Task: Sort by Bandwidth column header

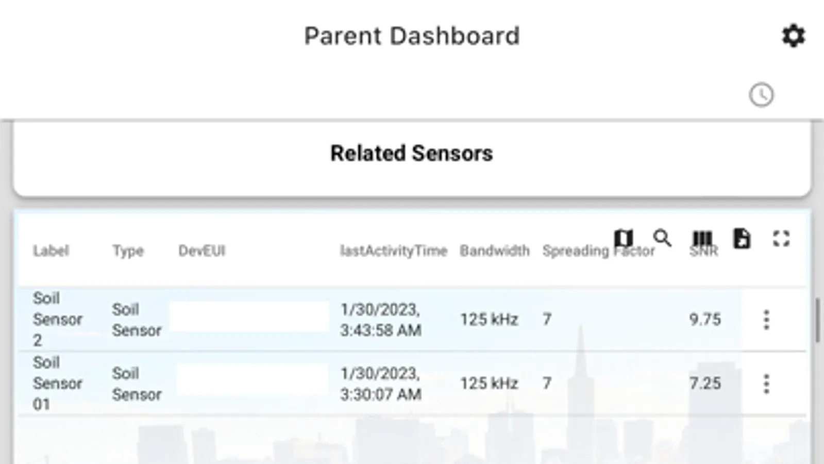Action: click(494, 251)
